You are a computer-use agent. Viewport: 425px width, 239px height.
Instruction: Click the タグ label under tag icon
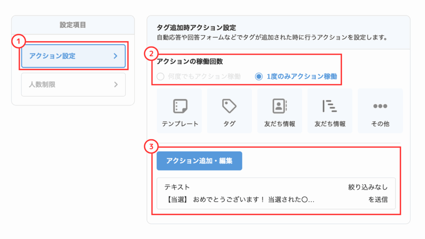pyautogui.click(x=229, y=124)
